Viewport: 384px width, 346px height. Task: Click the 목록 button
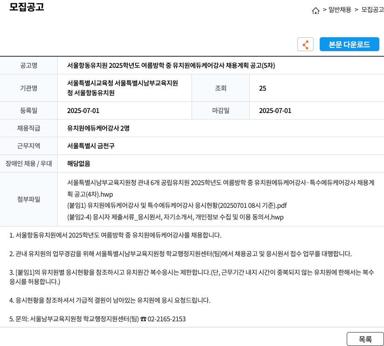pyautogui.click(x=365, y=339)
